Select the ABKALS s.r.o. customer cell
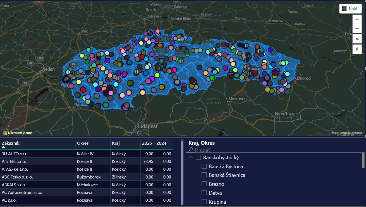Screen dimensions: 366x207 click(37, 185)
